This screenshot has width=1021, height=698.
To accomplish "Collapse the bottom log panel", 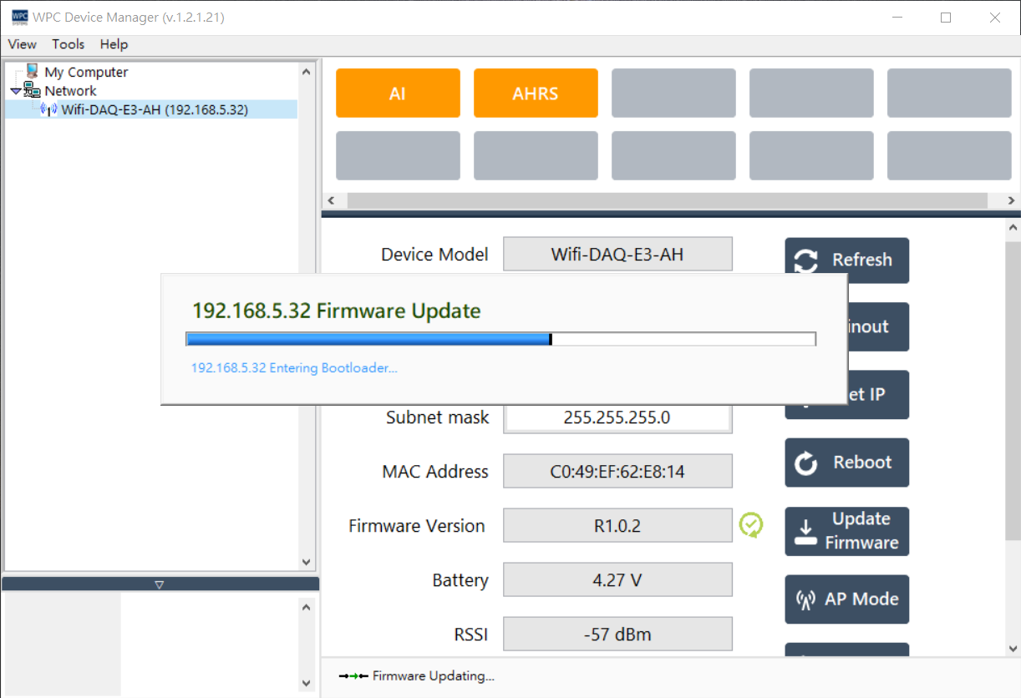I will [160, 584].
